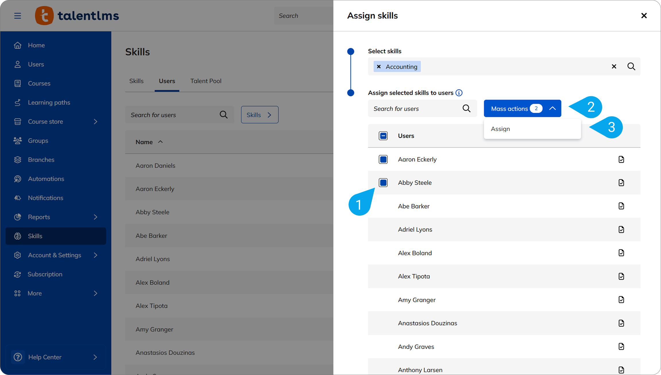Clear all selected skills with X

pos(614,67)
